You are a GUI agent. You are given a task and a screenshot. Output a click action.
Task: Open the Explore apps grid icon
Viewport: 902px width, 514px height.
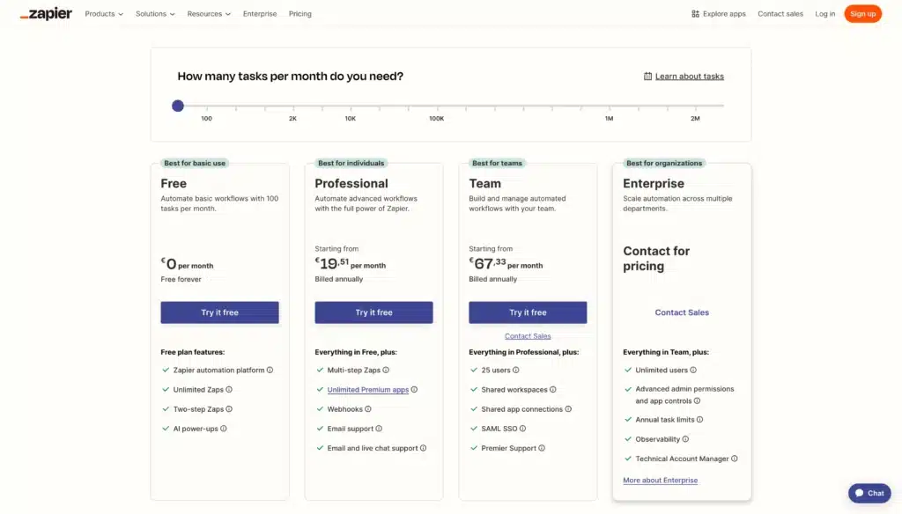pos(695,14)
